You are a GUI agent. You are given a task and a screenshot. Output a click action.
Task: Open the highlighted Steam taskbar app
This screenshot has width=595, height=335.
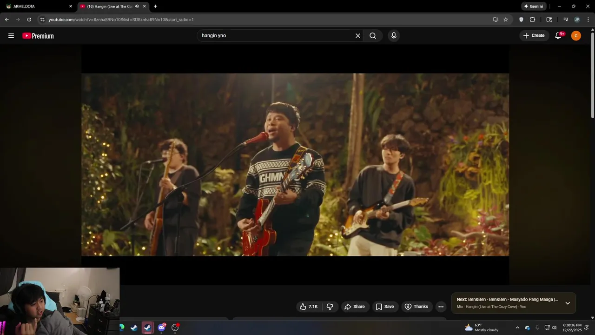point(147,328)
